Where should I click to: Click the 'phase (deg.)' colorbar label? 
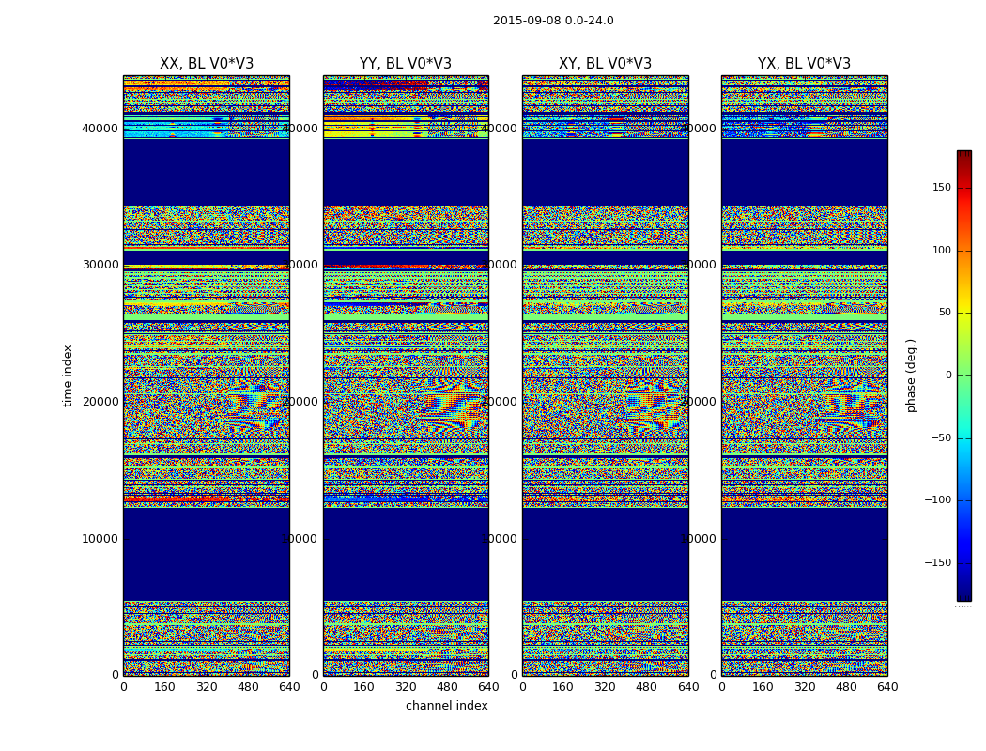click(911, 375)
